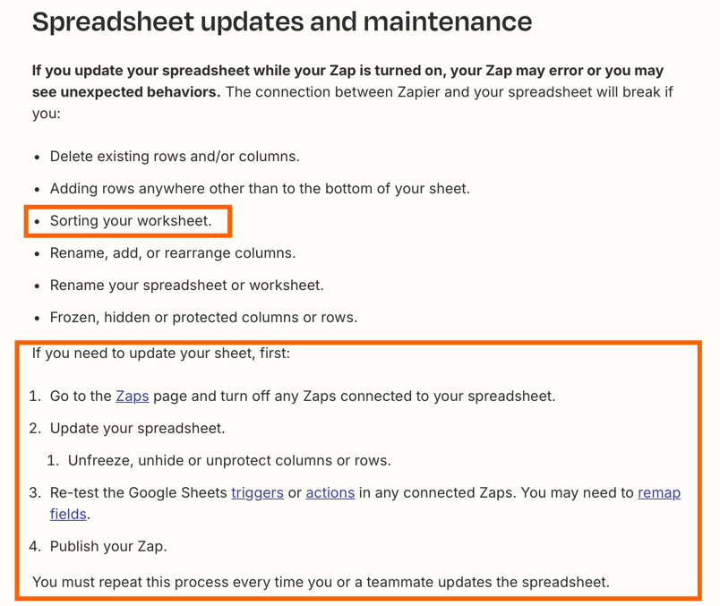The image size is (720, 606).
Task: Open the Zaps page link
Action: tap(133, 397)
